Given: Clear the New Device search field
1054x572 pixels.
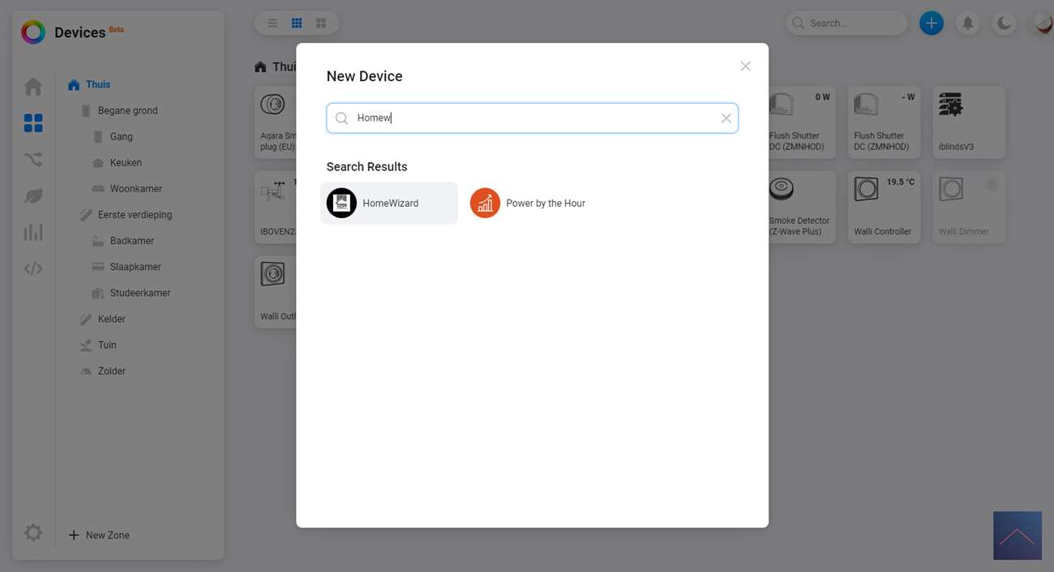Looking at the screenshot, I should click(x=726, y=118).
